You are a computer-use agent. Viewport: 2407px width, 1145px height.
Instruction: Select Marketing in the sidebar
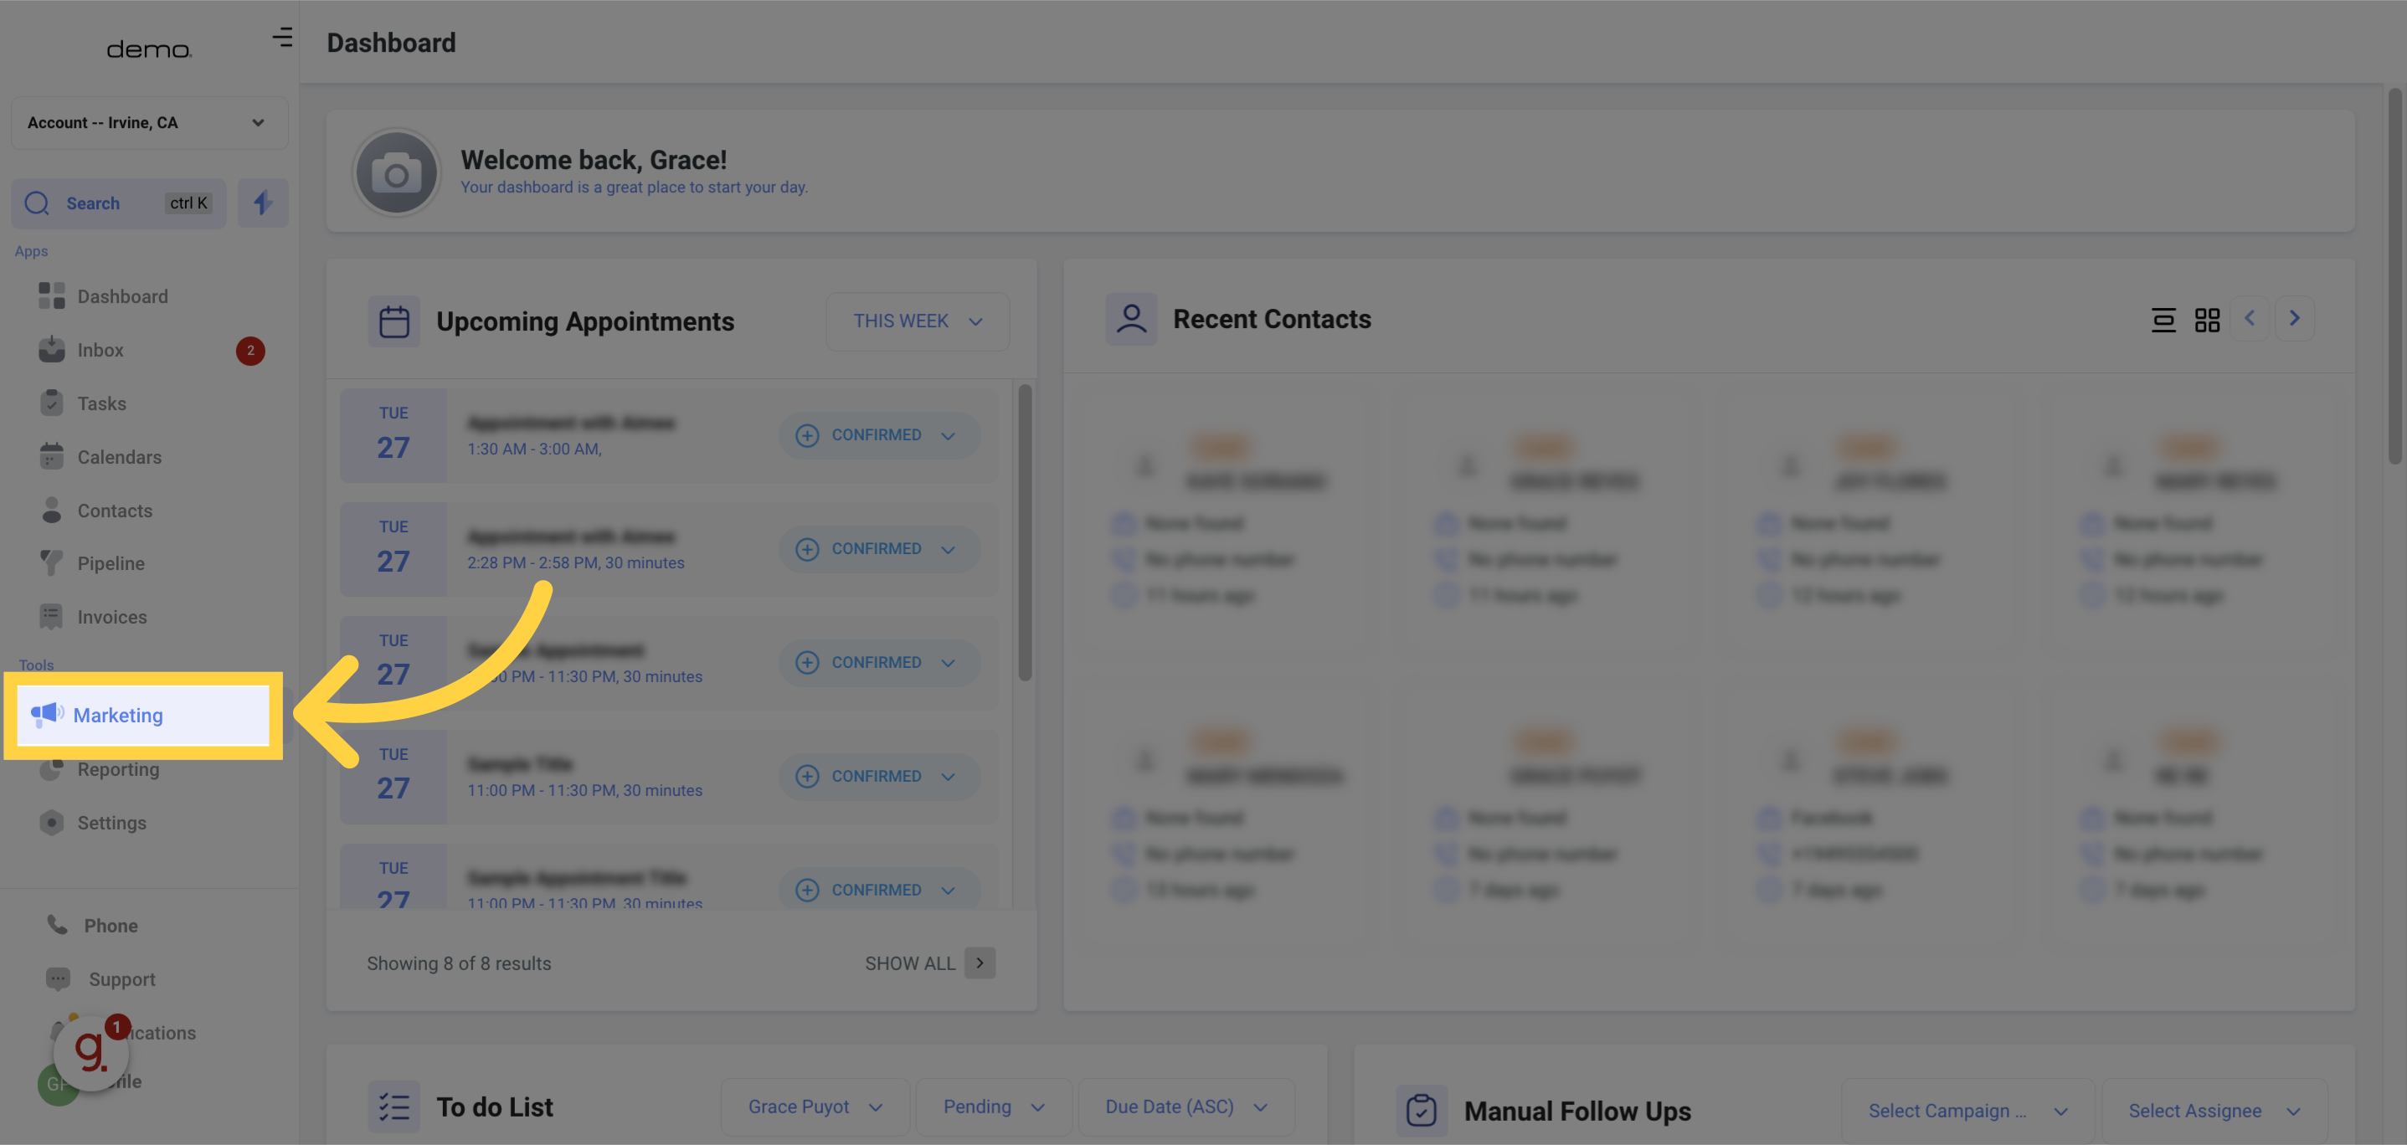click(x=144, y=715)
